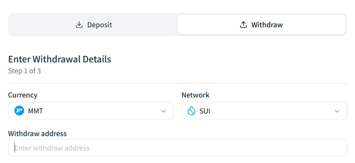Screen dimensions: 355x163
Task: Click the Withdraw address label
Action: pyautogui.click(x=37, y=133)
